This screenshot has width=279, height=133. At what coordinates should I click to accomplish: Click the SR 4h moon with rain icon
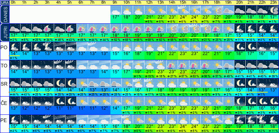pos(60,83)
